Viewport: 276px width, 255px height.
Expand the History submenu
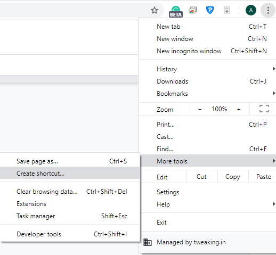pos(207,69)
